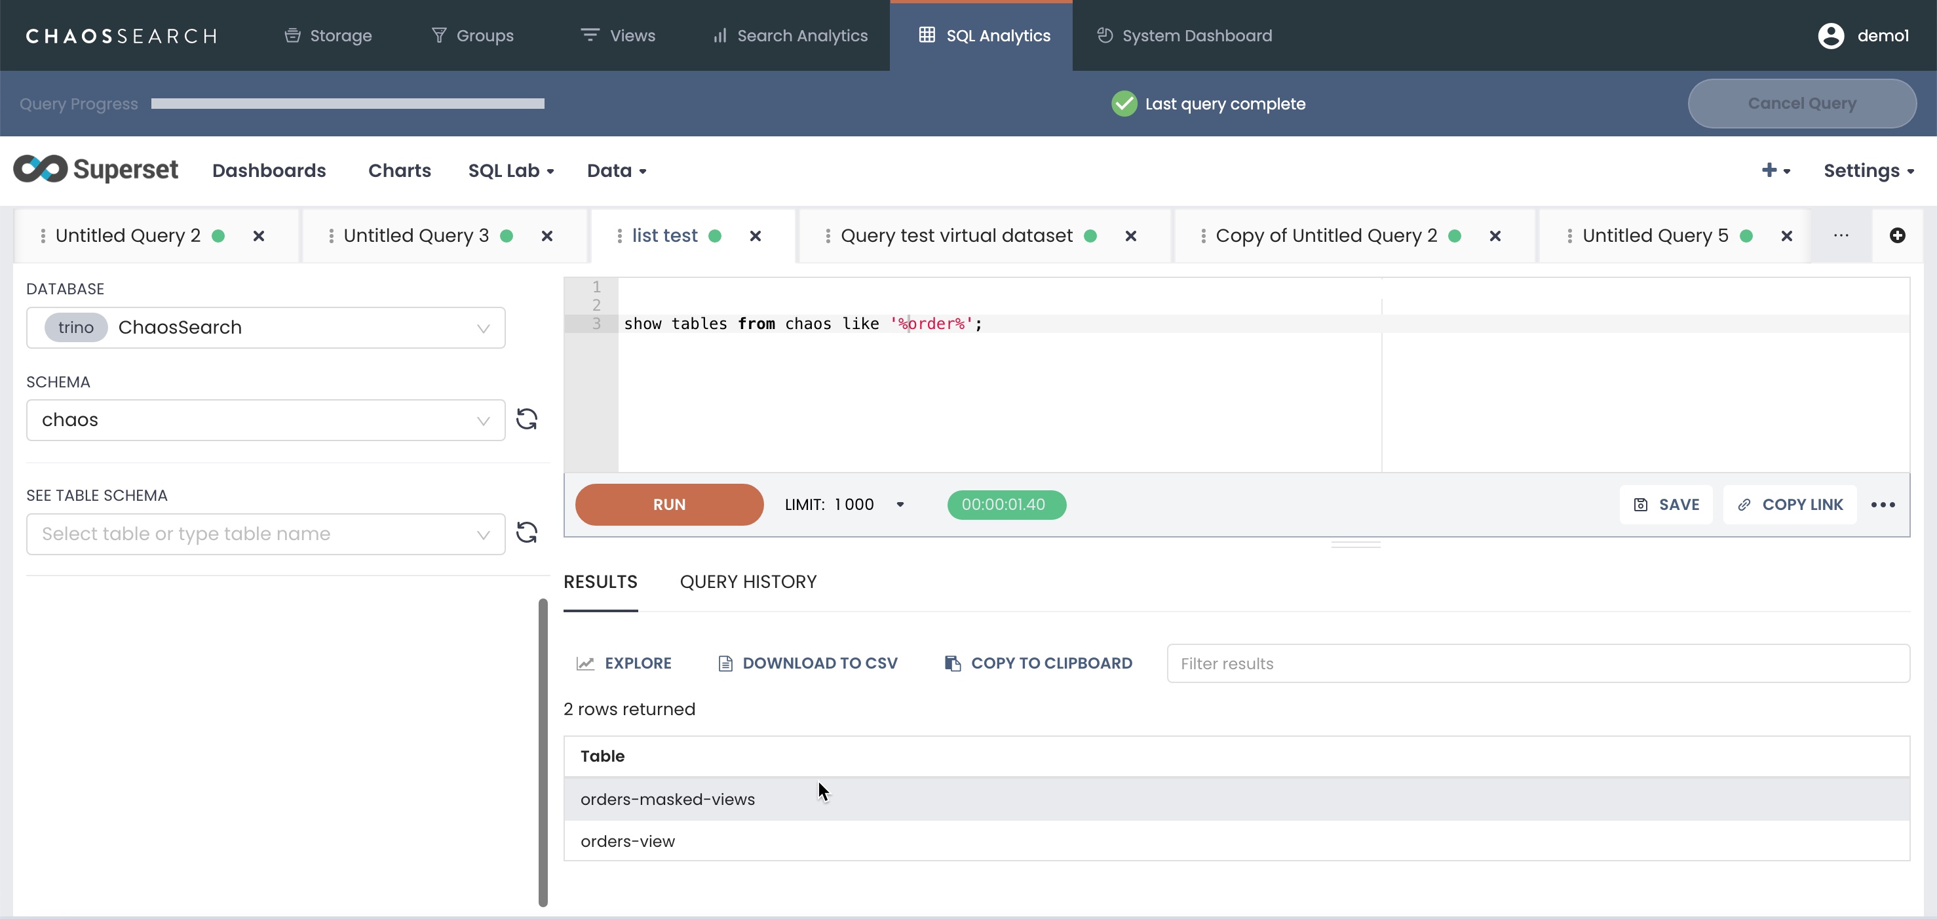Focus the Filter results input field
This screenshot has height=919, width=1937.
pos(1537,663)
